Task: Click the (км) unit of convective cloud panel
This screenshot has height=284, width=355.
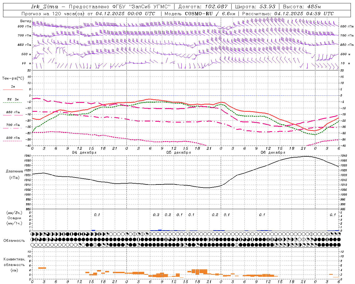Action: tap(14, 270)
